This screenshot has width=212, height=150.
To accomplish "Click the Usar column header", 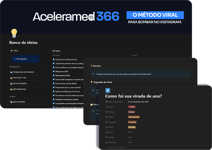I will [134, 55].
